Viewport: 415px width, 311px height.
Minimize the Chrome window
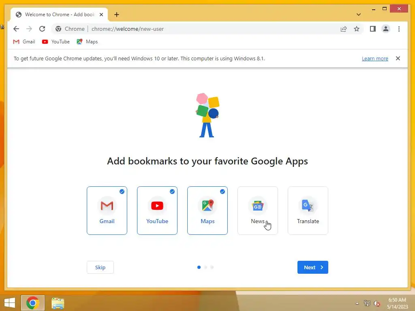(x=373, y=9)
